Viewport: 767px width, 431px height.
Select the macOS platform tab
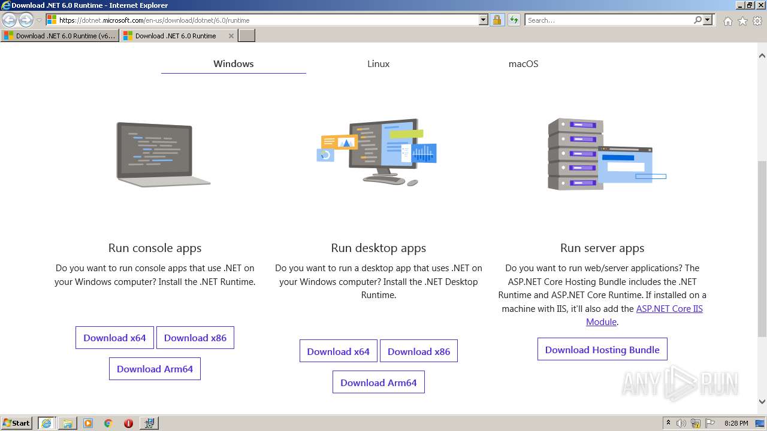tap(523, 63)
